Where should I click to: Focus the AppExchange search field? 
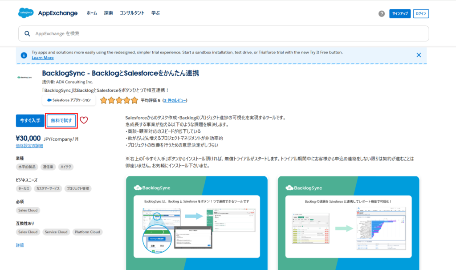tap(224, 33)
